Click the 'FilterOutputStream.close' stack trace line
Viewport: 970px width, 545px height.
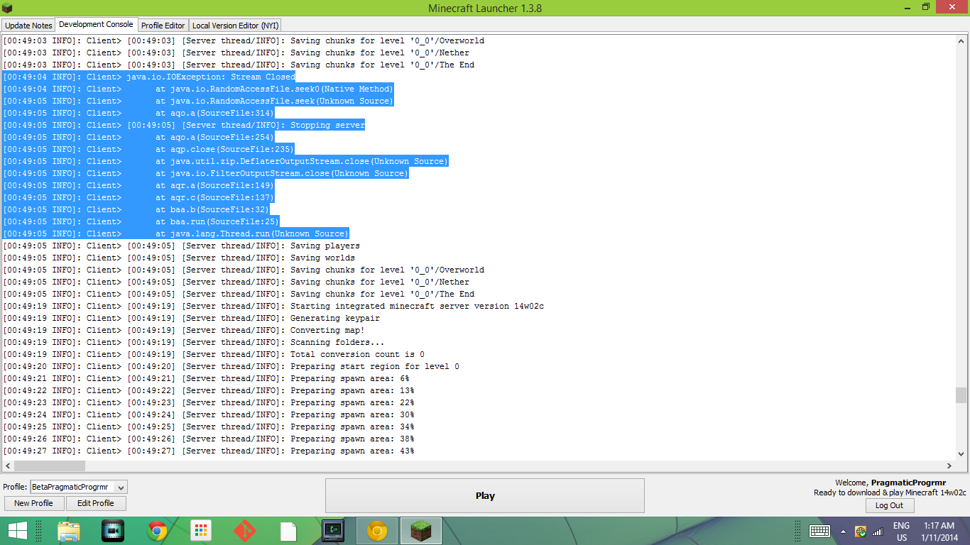click(x=206, y=173)
